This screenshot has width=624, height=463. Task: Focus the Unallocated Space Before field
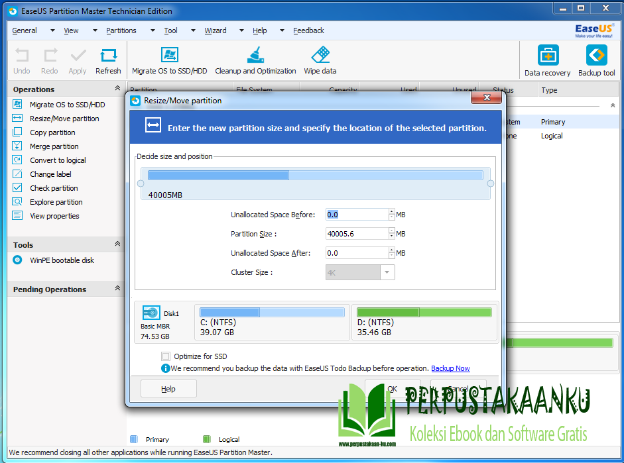[x=357, y=215]
